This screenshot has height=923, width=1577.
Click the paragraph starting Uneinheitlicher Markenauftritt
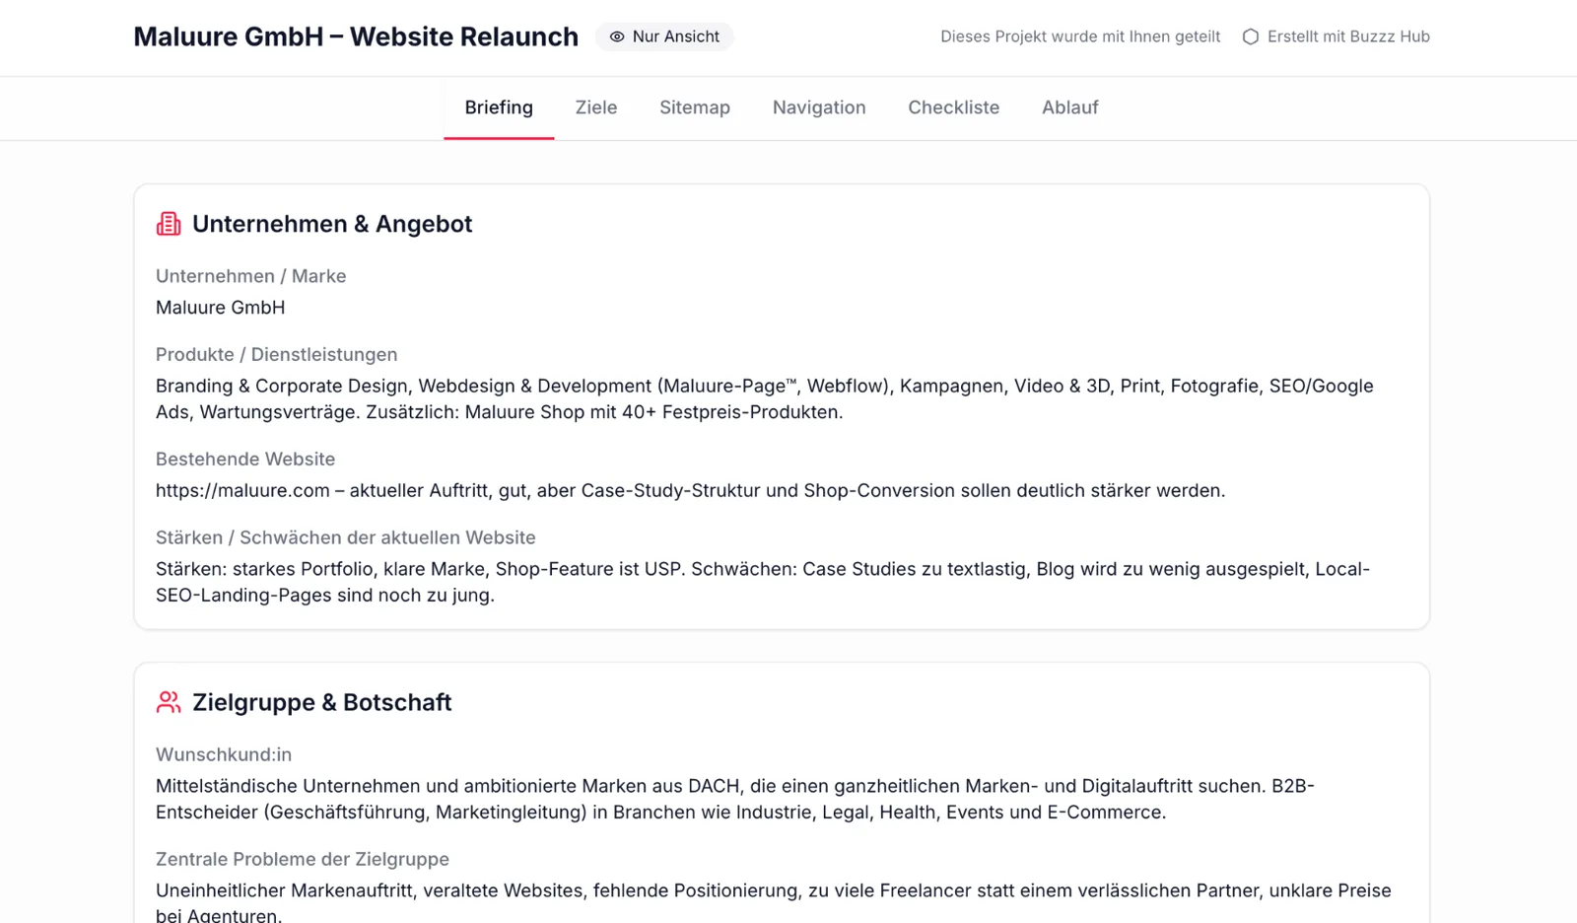774,902
